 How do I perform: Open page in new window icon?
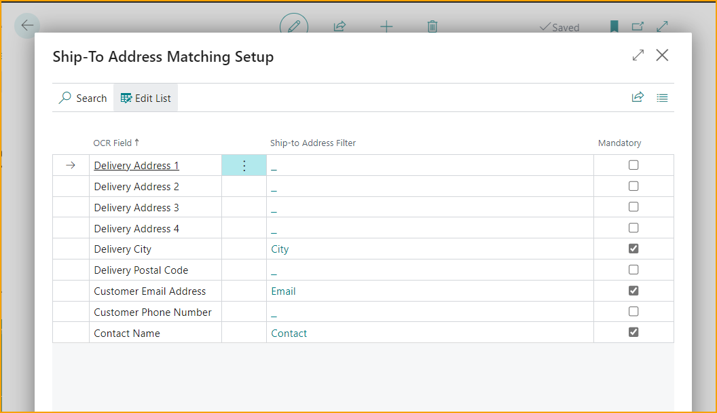pos(637,26)
